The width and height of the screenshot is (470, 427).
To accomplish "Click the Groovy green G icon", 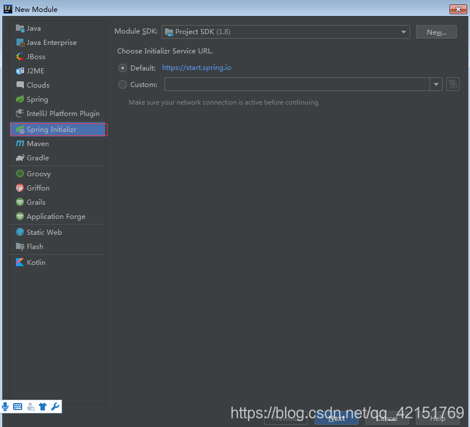I will [x=20, y=173].
